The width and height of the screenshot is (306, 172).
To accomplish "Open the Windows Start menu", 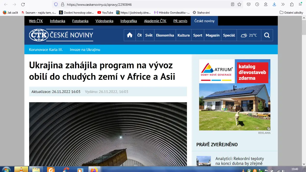I will click(x=6, y=169).
